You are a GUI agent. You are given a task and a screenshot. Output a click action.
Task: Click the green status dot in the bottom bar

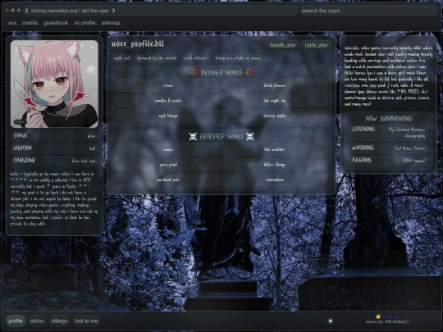pos(331,321)
